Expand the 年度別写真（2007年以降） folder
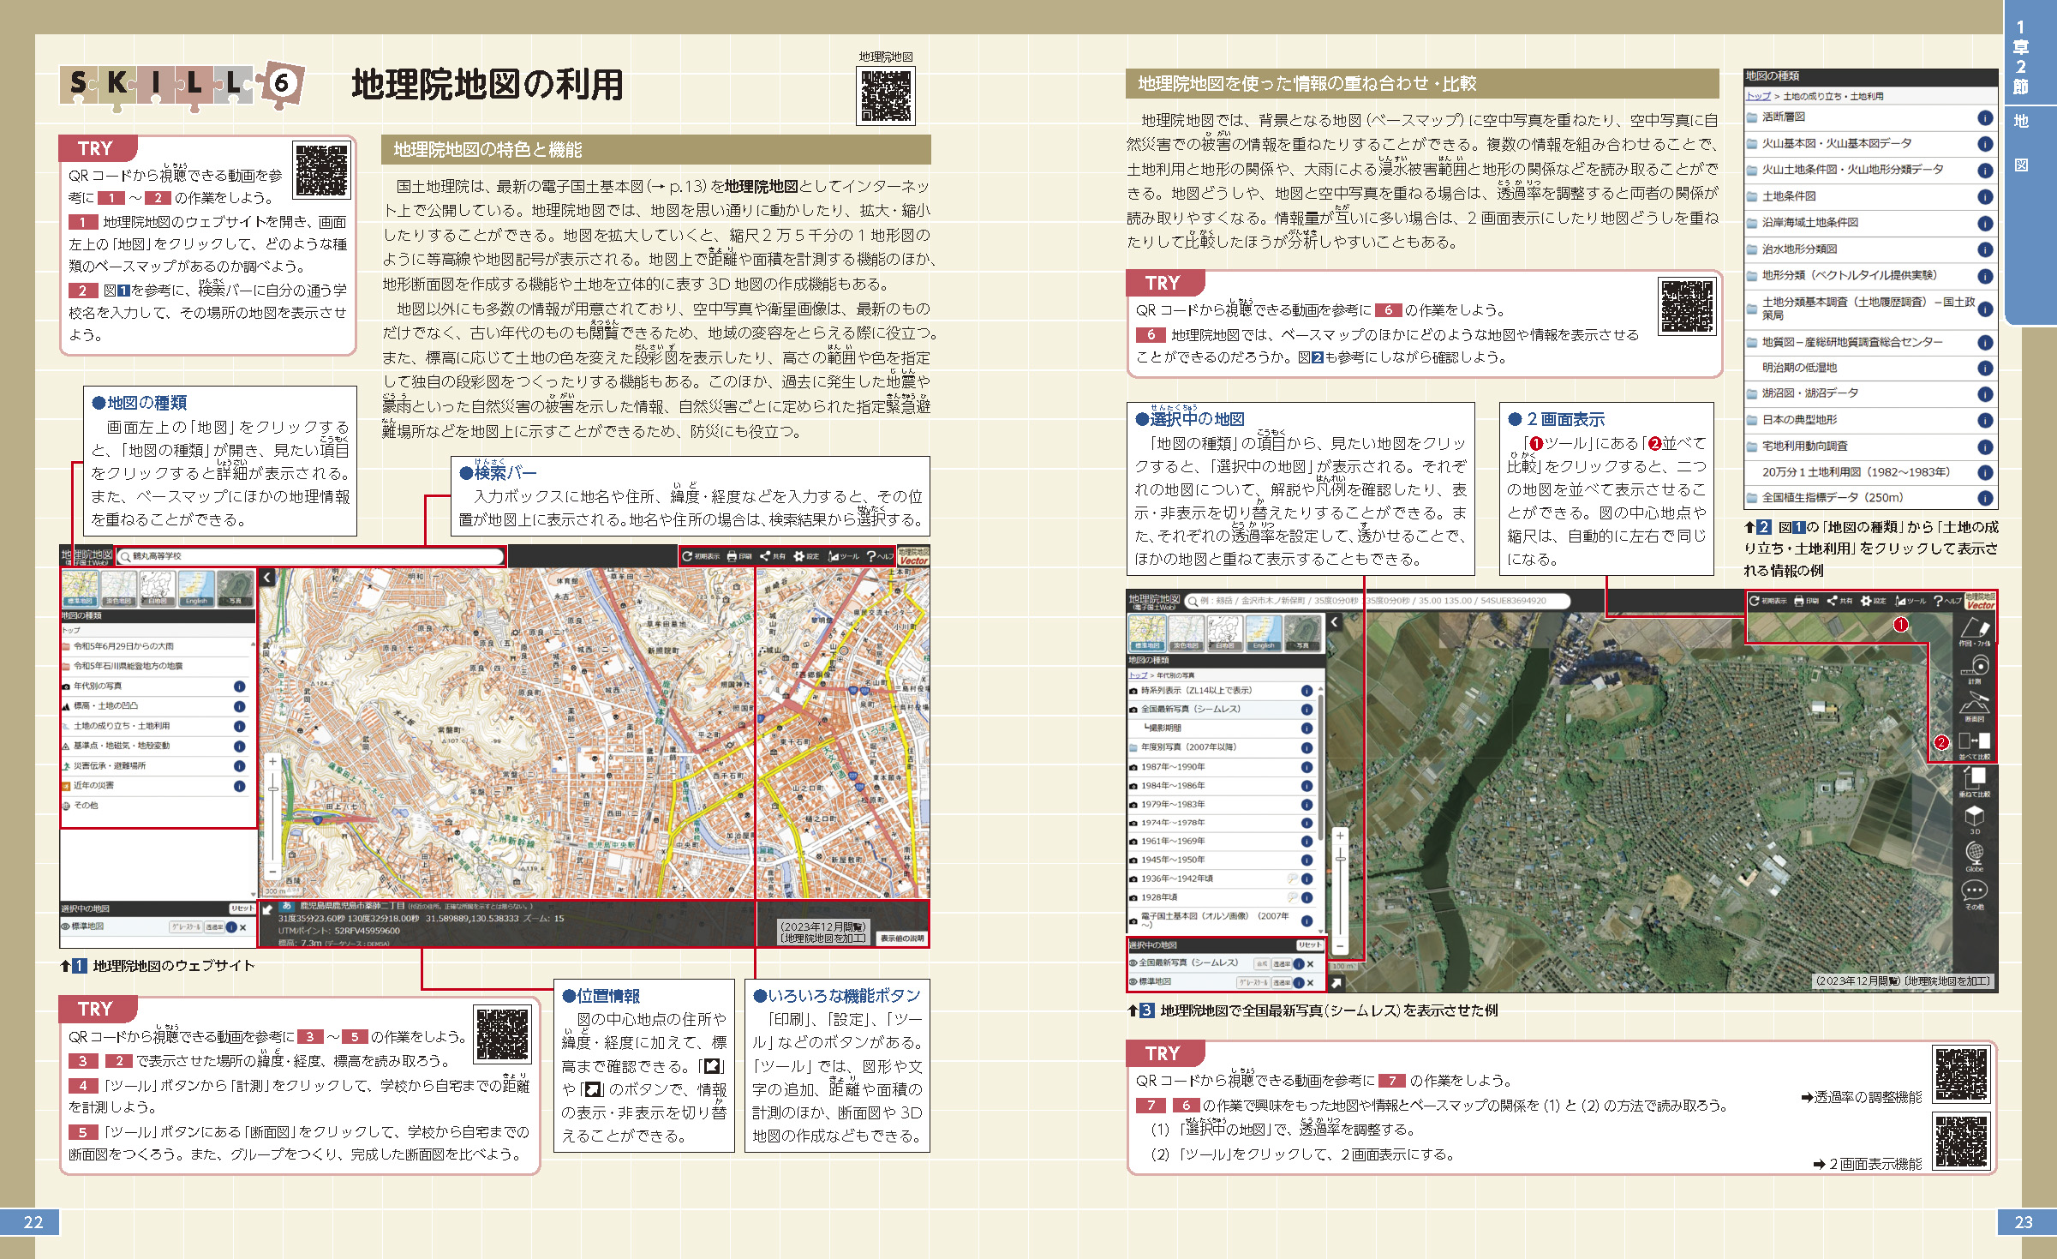 pos(1187,747)
